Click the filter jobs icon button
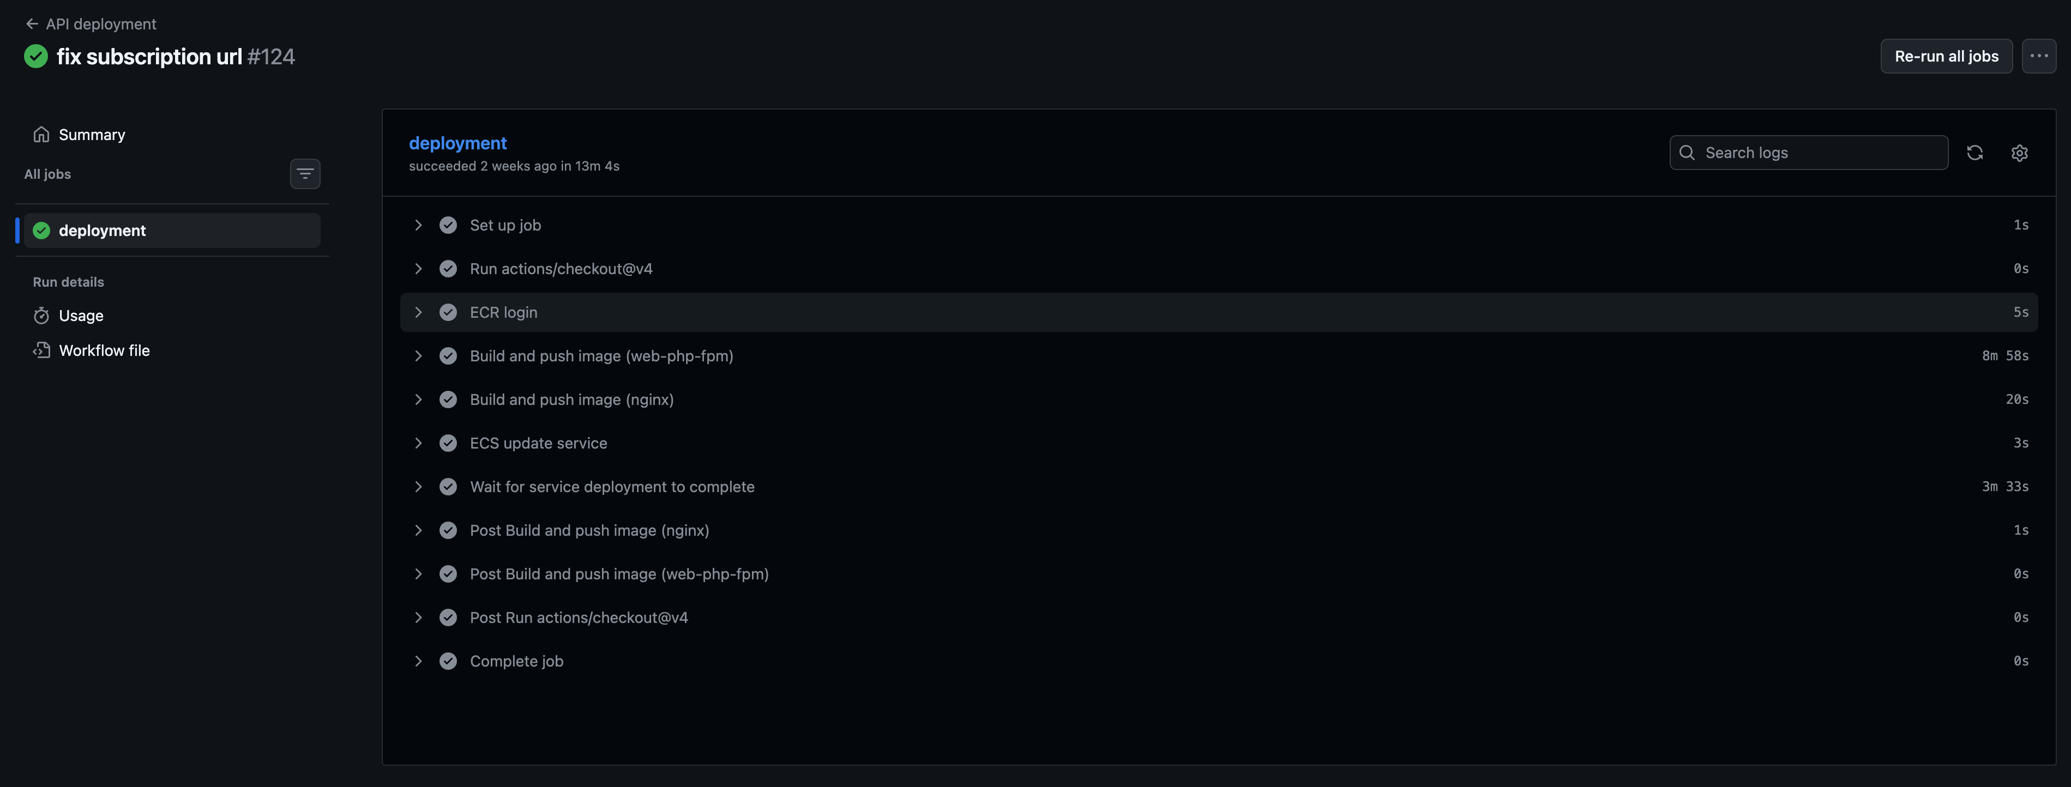This screenshot has width=2071, height=787. click(x=305, y=174)
